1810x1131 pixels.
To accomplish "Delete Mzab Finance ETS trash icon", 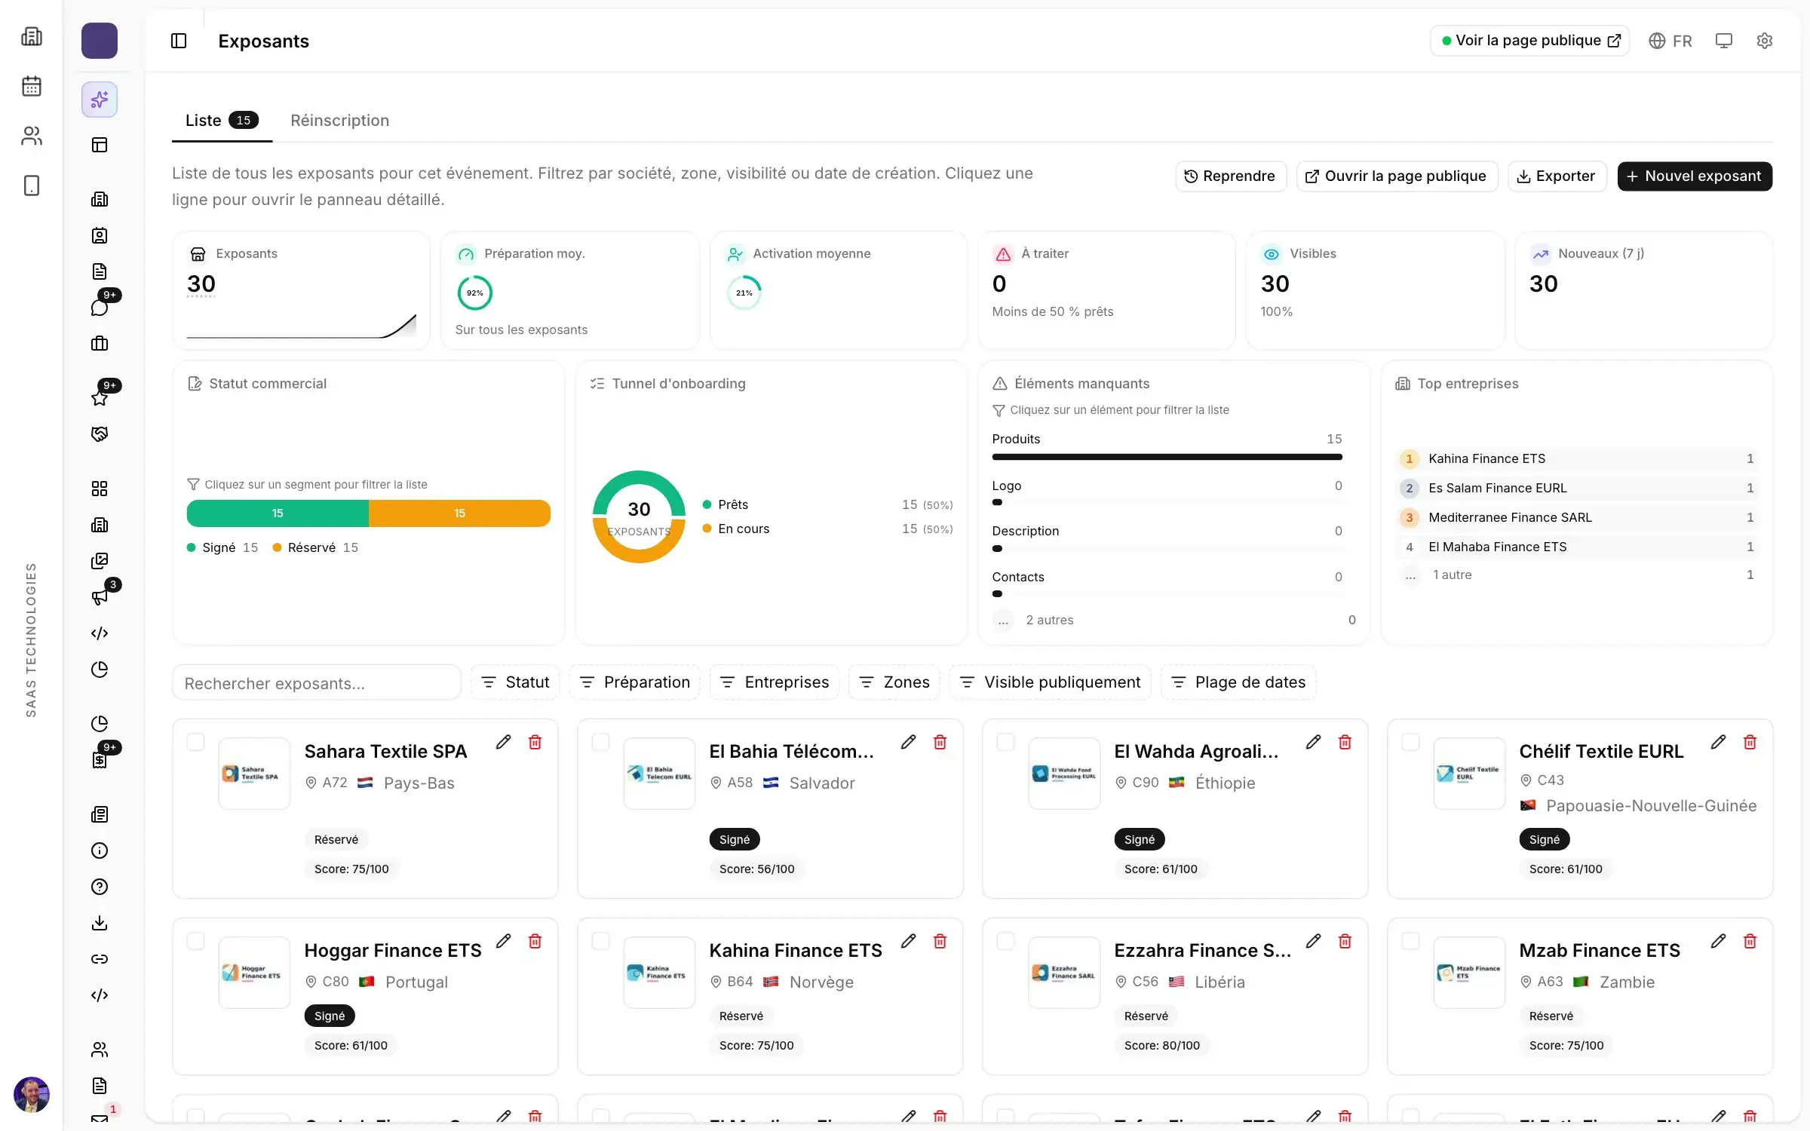I will [x=1750, y=941].
